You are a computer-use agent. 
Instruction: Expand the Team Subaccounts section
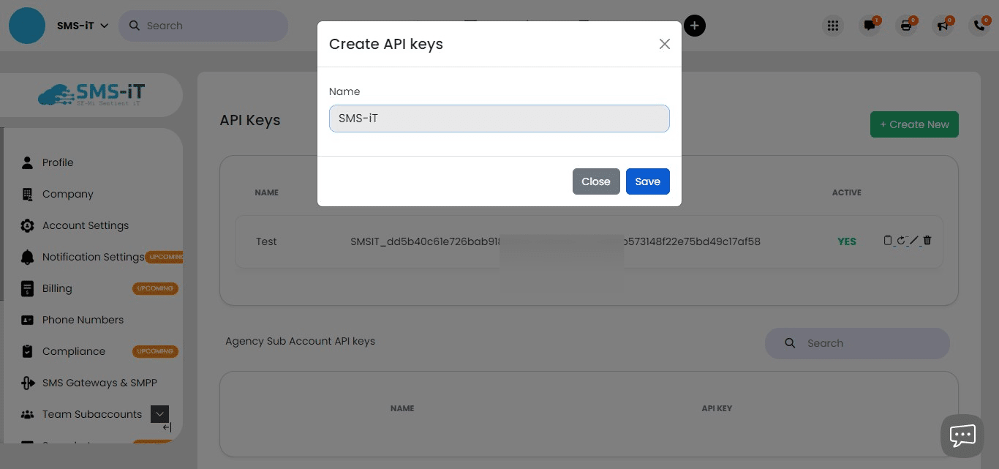pyautogui.click(x=159, y=413)
